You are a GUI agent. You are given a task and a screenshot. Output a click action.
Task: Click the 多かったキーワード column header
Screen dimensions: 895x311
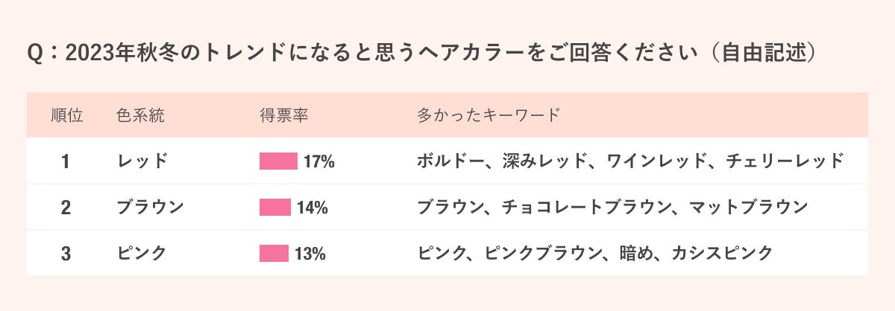coord(488,115)
